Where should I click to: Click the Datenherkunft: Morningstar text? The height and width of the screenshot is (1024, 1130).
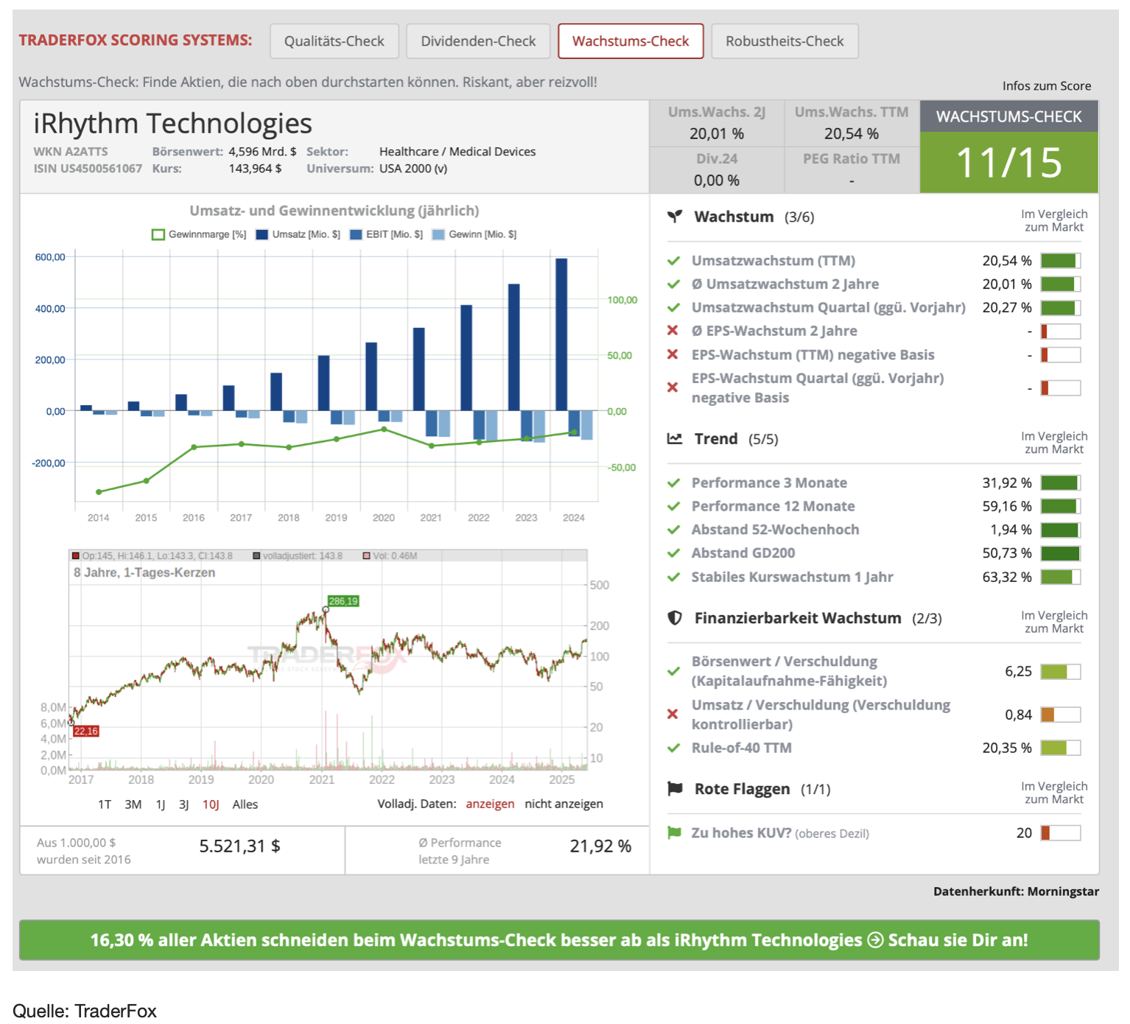[1016, 891]
